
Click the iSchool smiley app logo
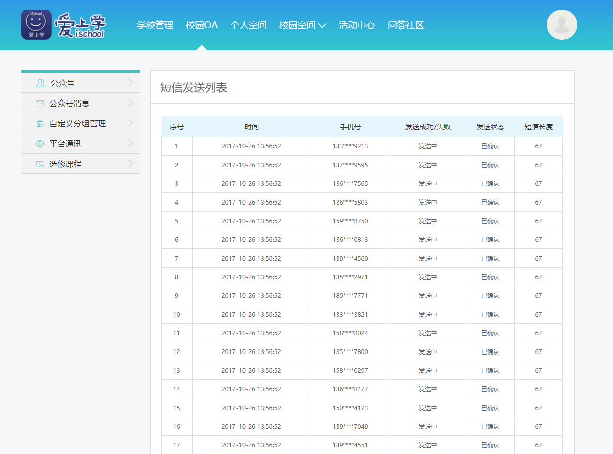(36, 25)
